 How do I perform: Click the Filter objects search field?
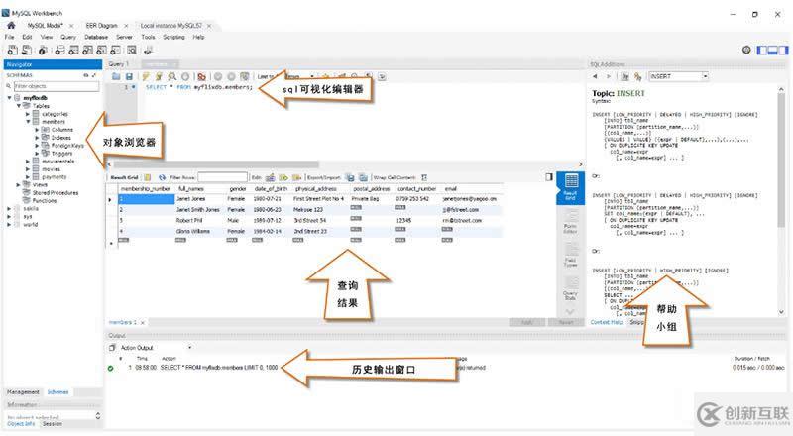(x=57, y=86)
